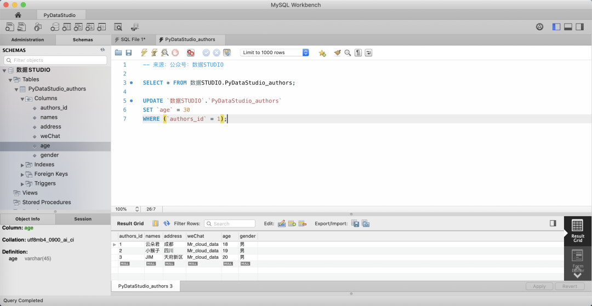Expand the Indexes tree node
592x306 pixels.
point(22,165)
